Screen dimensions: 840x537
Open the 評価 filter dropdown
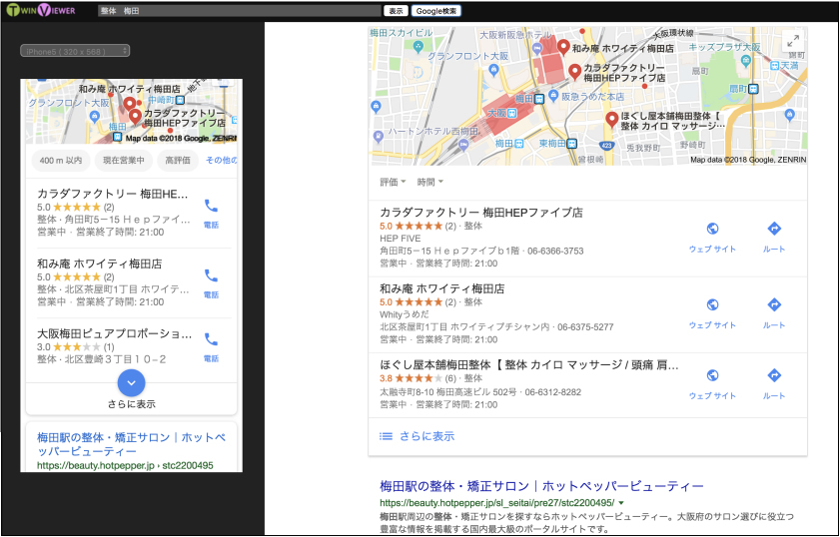393,182
